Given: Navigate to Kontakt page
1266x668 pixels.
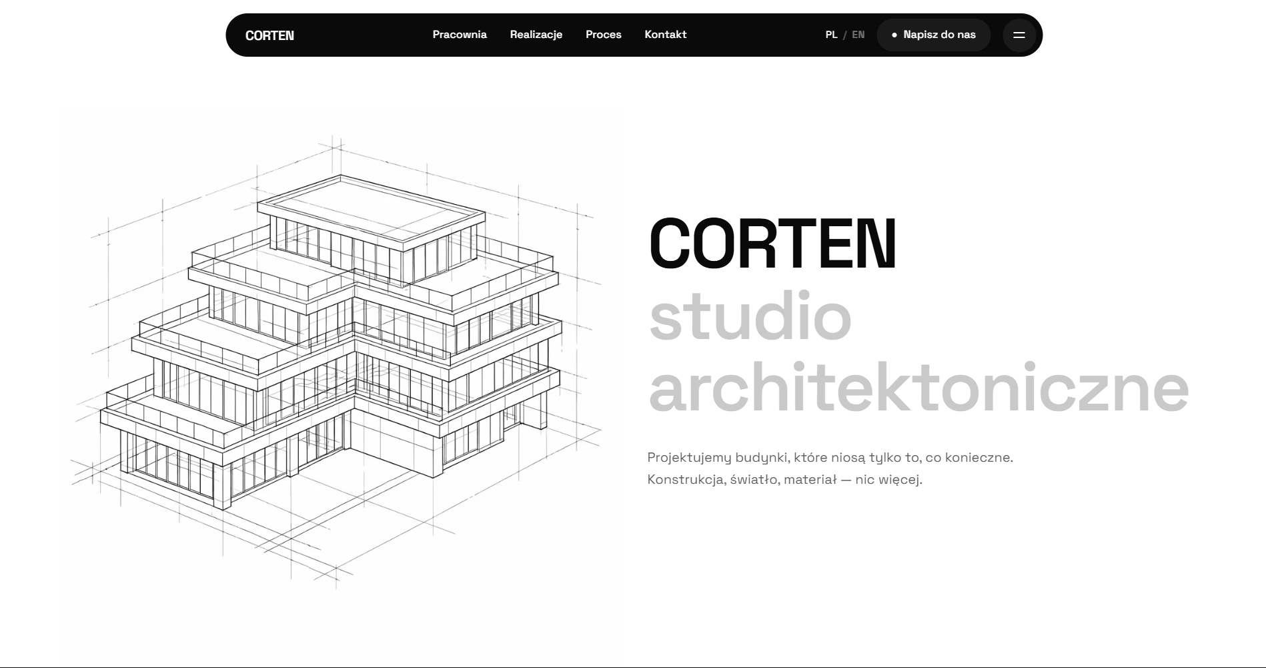Looking at the screenshot, I should pyautogui.click(x=666, y=35).
